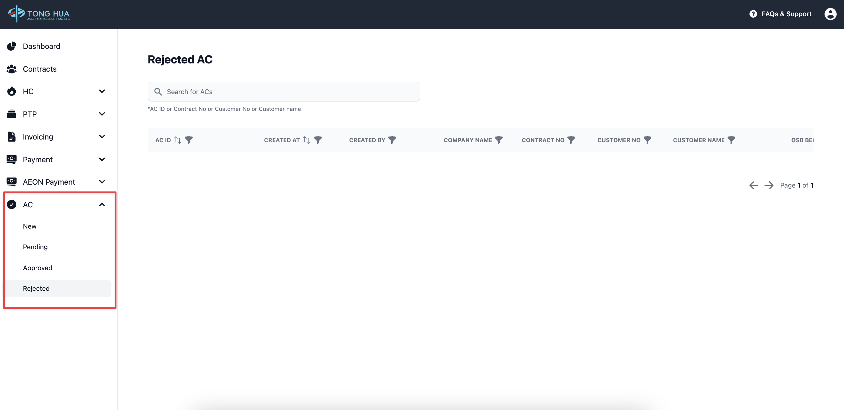Open the user profile avatar icon
Image resolution: width=844 pixels, height=410 pixels.
pos(830,14)
